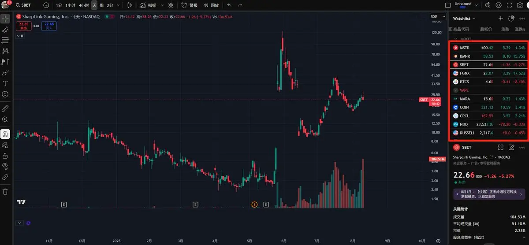Viewport: 529px width, 245px height.
Task: Select the MSTR watchlist row
Action: [x=488, y=48]
